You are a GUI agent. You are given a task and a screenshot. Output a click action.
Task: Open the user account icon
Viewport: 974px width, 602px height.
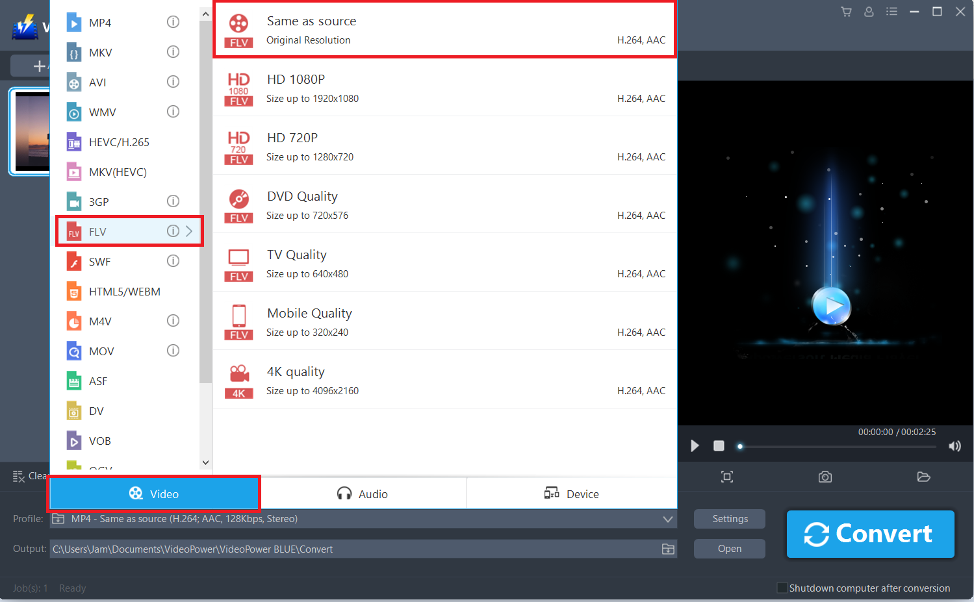point(869,12)
